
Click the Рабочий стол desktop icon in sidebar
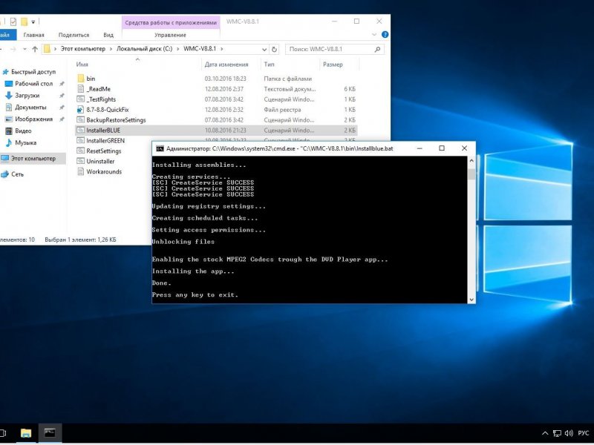[x=8, y=84]
